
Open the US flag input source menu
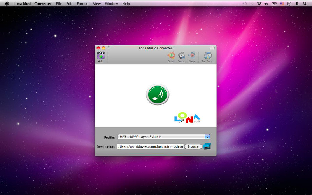(x=282, y=3)
